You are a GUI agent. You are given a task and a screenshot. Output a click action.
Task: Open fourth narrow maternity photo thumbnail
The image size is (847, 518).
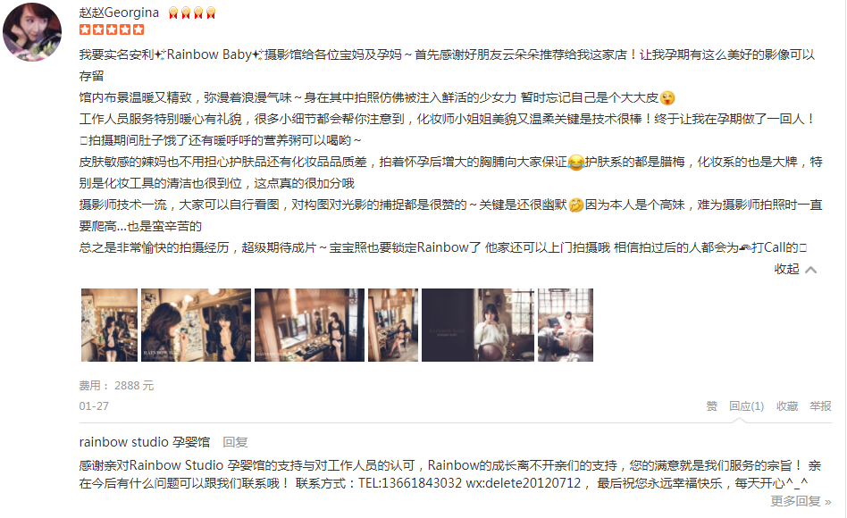(393, 324)
